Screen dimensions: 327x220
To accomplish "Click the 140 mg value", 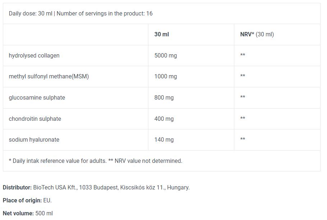I will (164, 140).
